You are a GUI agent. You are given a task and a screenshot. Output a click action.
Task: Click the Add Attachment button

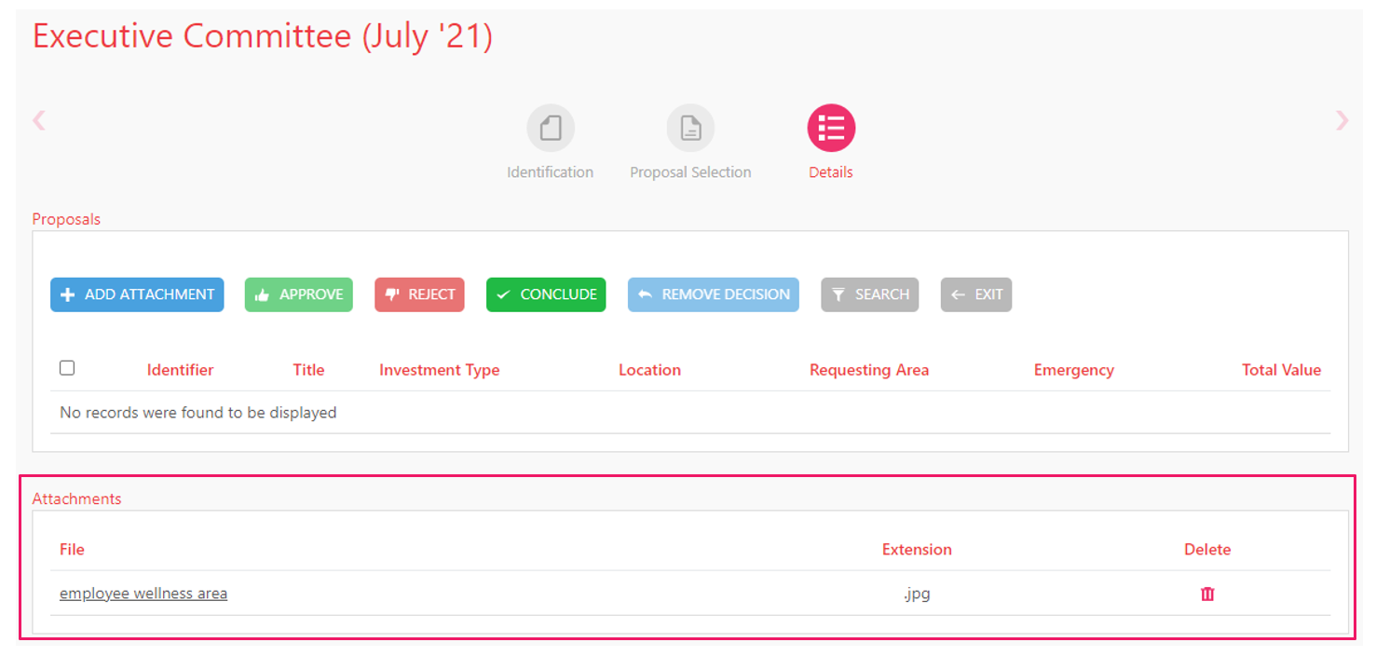coord(137,294)
